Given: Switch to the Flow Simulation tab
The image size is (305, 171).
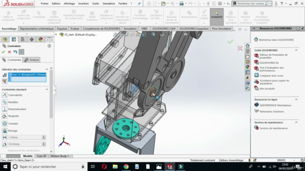Looking at the screenshot, I should [221, 28].
